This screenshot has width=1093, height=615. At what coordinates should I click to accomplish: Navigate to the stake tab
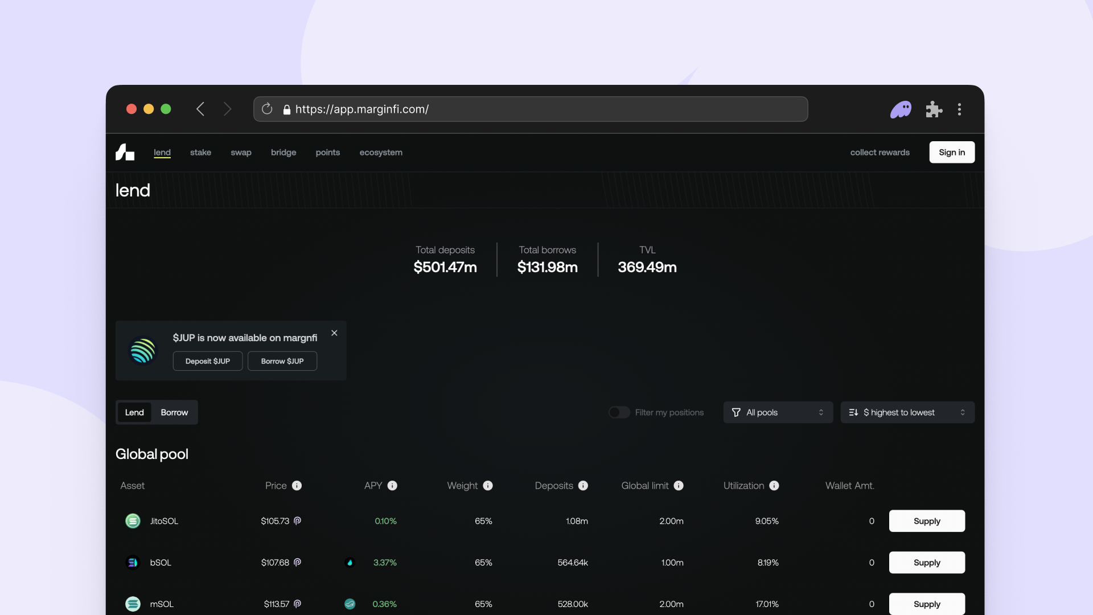point(200,152)
